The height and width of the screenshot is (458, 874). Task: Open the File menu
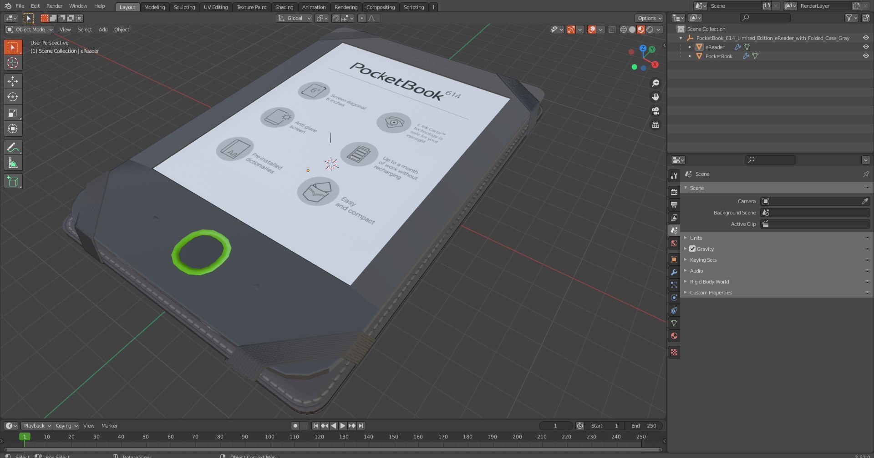20,6
